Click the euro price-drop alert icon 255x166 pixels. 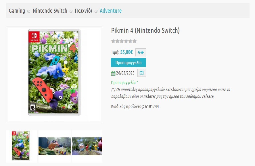coord(141,52)
